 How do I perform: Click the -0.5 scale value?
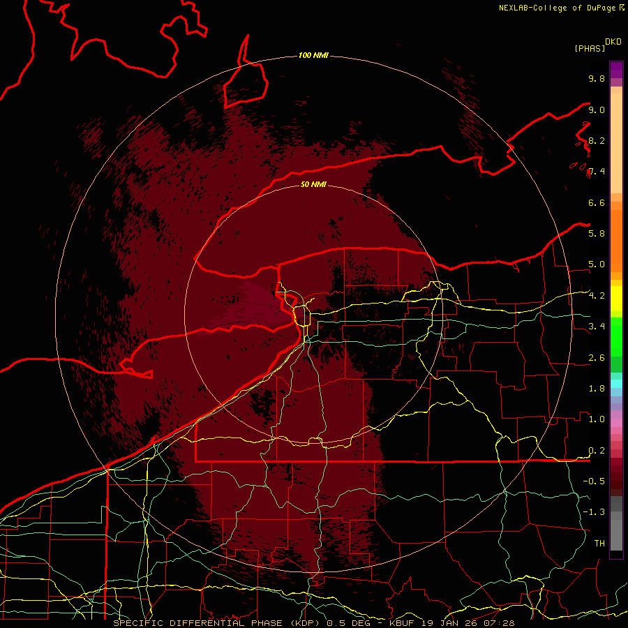point(594,481)
